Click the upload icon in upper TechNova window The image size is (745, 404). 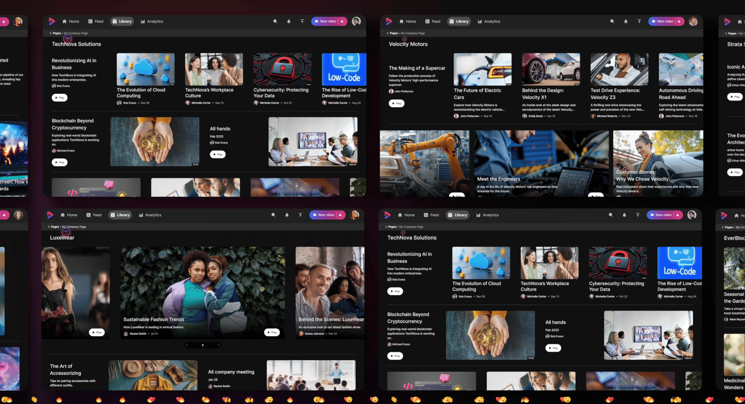pyautogui.click(x=302, y=21)
